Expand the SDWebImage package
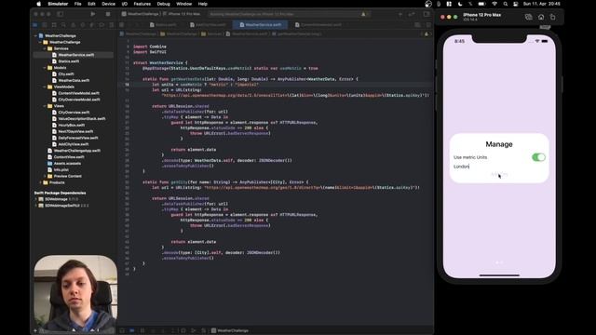This screenshot has width=596, height=335. tap(36, 199)
